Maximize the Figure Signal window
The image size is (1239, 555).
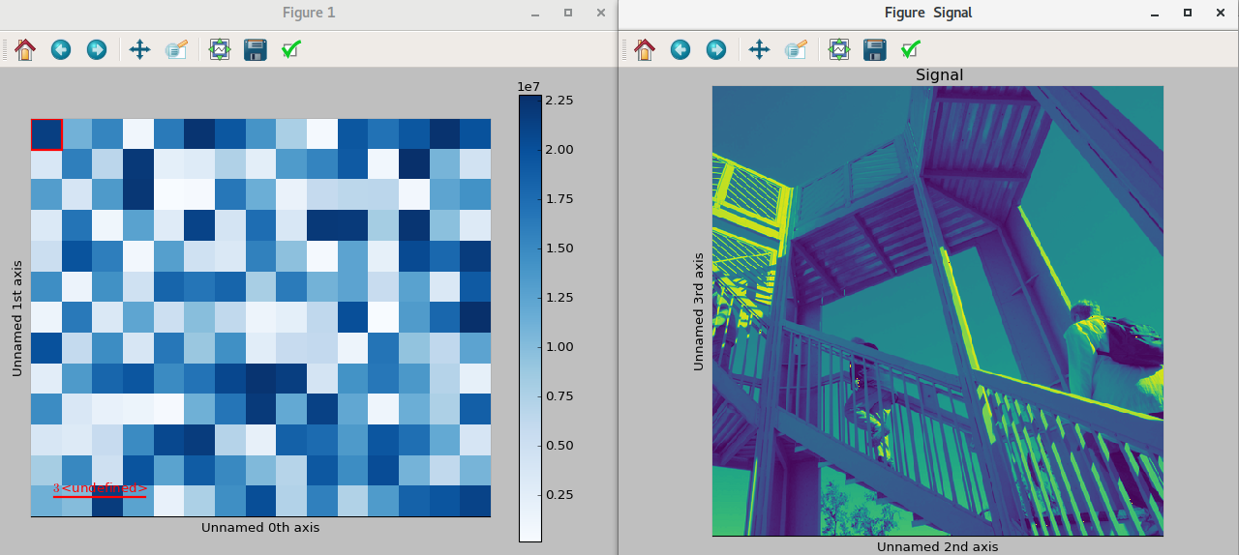[x=1187, y=13]
